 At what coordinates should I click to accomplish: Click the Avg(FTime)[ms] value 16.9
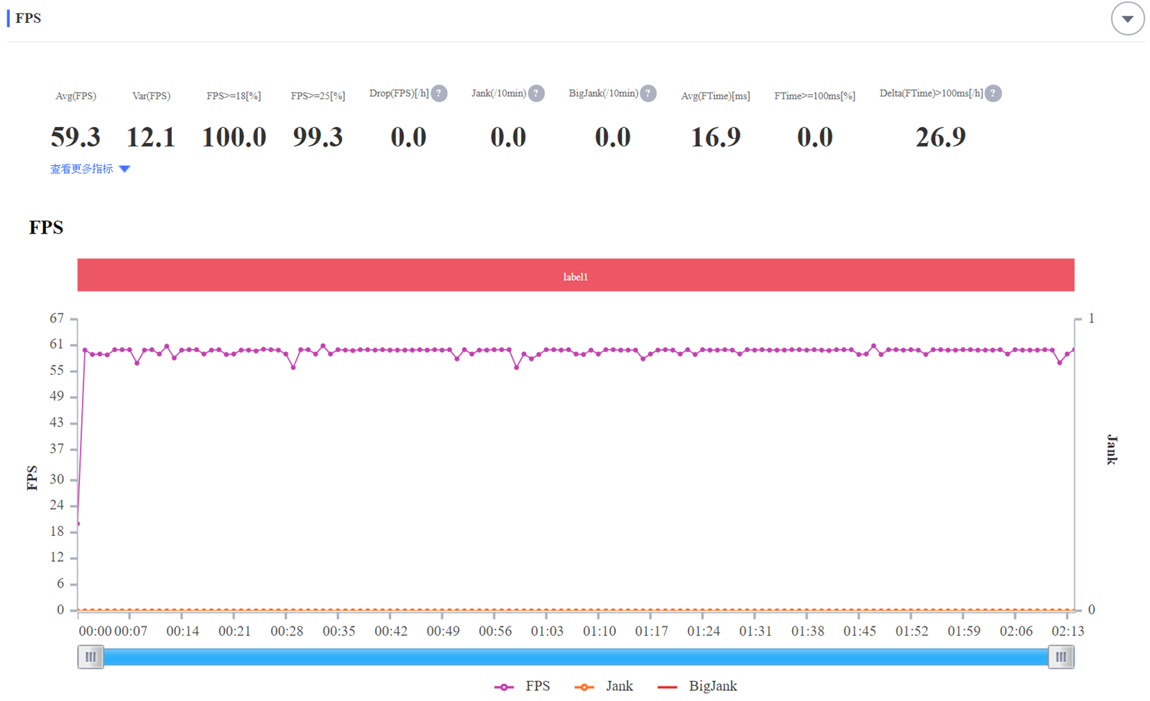tap(715, 136)
